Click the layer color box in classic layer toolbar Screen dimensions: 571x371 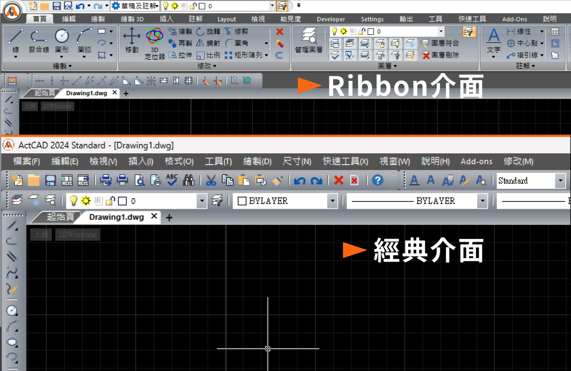[122, 201]
